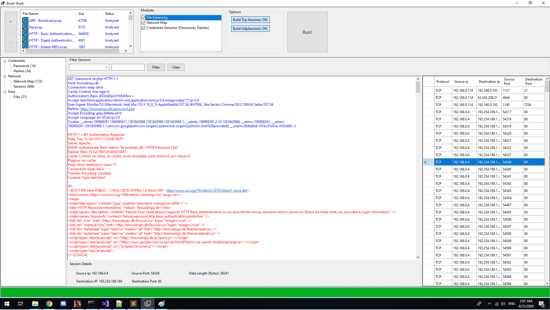Sort sessions by Destination Port column header
The image size is (550, 310).
[534, 82]
